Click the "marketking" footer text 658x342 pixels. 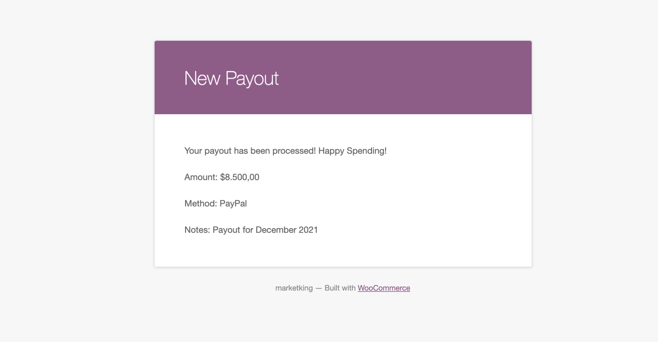(x=294, y=288)
